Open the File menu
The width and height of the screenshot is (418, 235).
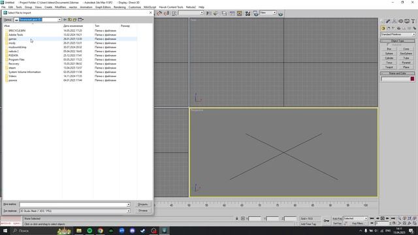[3, 7]
